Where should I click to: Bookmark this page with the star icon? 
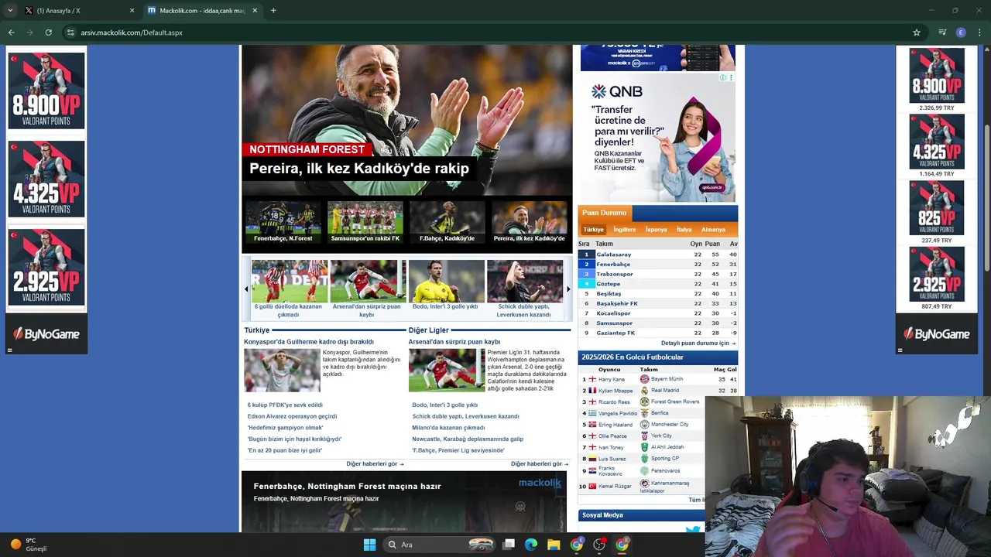tap(917, 32)
